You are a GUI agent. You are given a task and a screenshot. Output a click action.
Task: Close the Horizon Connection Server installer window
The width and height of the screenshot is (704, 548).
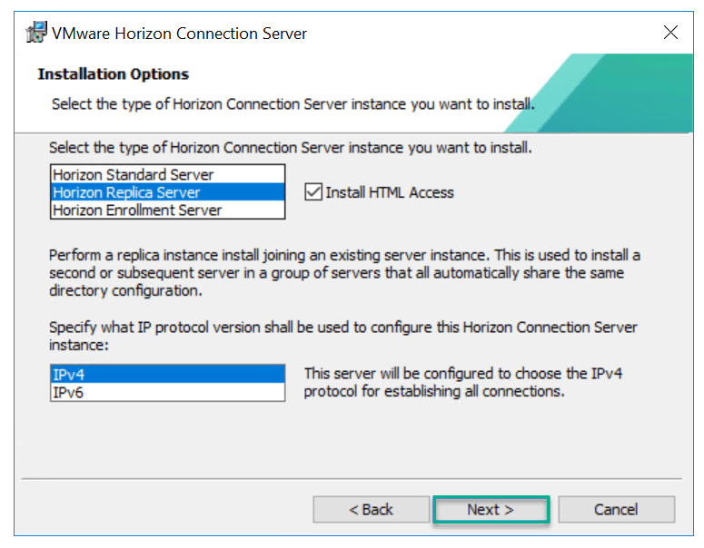point(670,34)
